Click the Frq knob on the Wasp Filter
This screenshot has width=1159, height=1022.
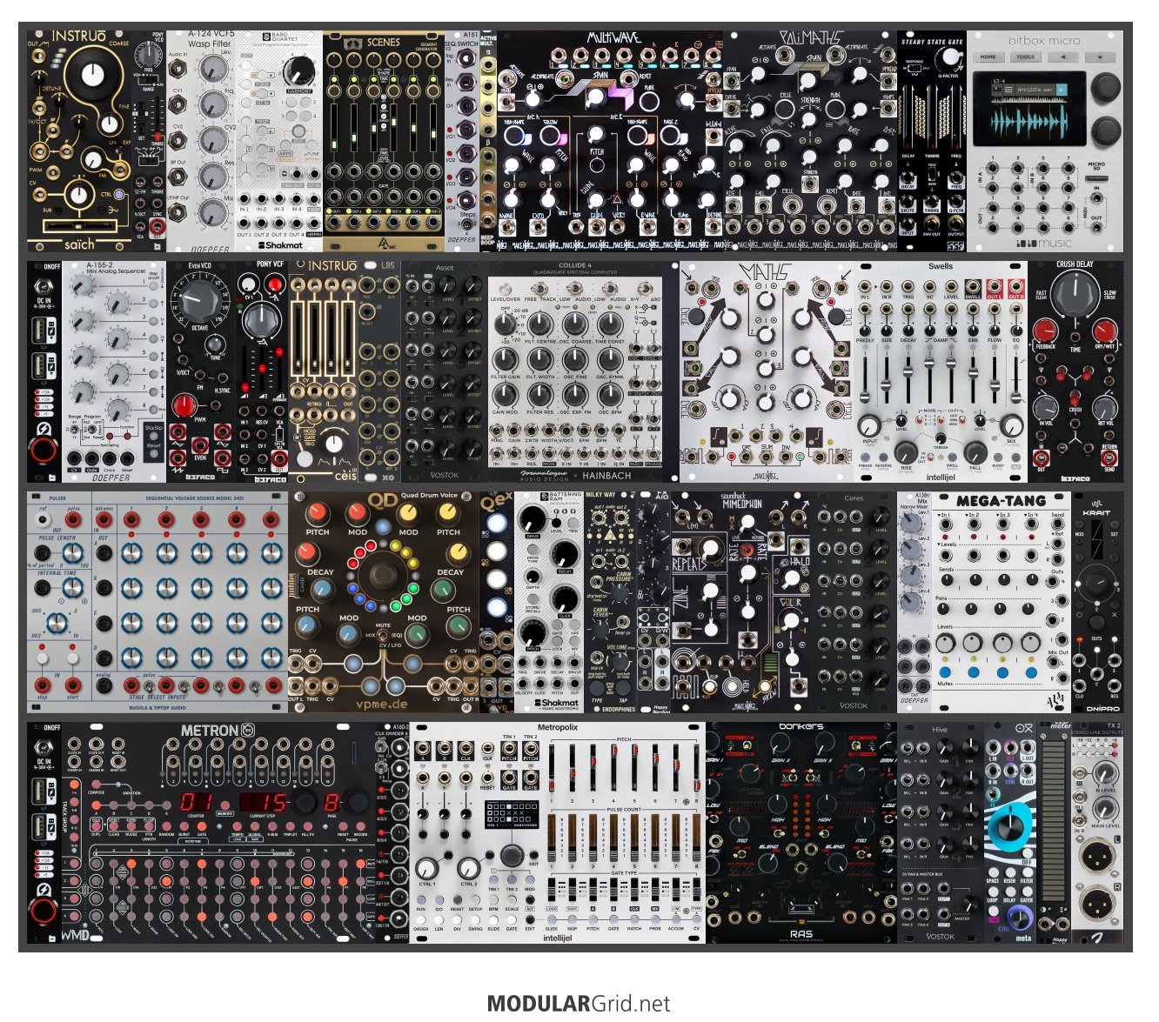coord(212,104)
